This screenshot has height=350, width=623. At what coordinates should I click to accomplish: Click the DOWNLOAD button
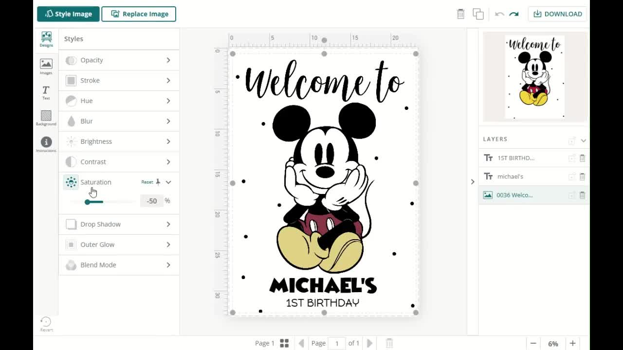click(558, 14)
